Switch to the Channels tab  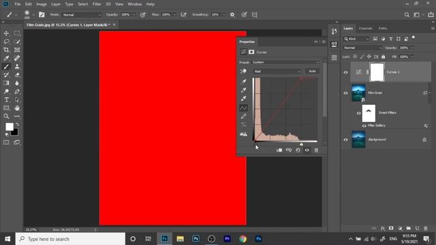[365, 29]
